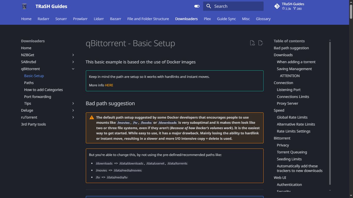Toggle the dark/light mode switch
The height and width of the screenshot is (198, 353).
[x=197, y=6]
